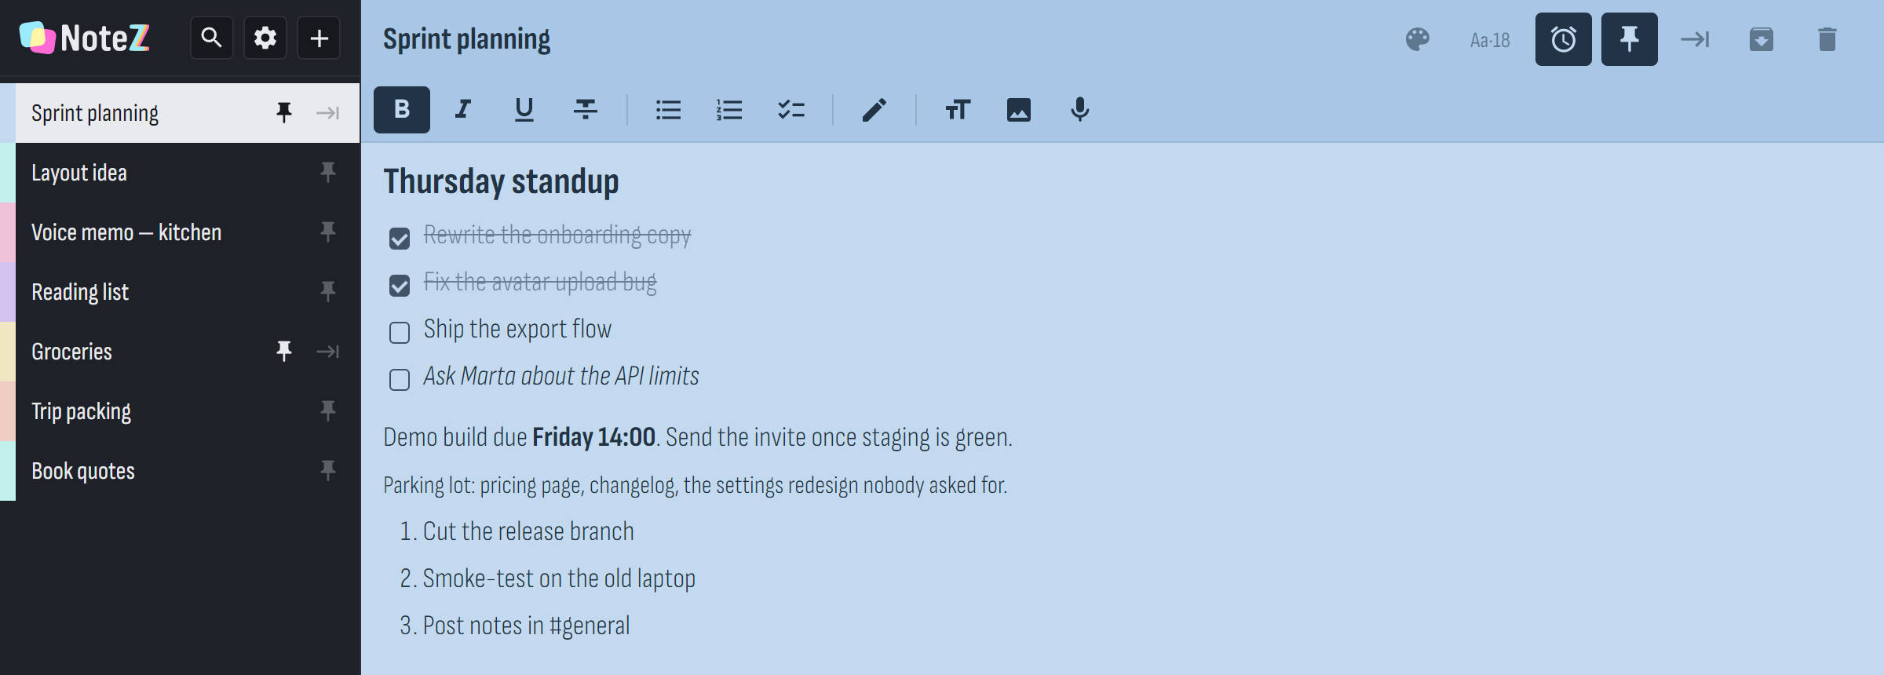The image size is (1884, 675).
Task: Check 'Ship the export flow'
Action: click(x=400, y=333)
